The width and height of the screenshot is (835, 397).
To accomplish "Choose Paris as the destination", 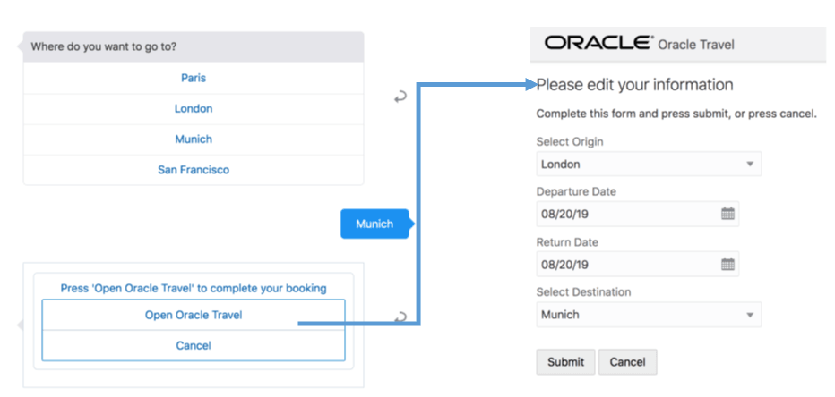I will pyautogui.click(x=194, y=79).
